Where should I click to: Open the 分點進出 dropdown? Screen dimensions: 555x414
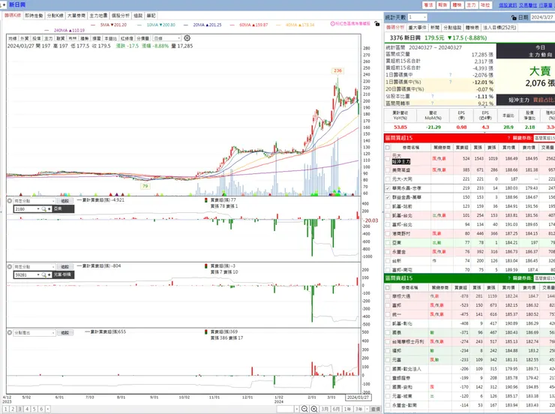tap(34, 333)
